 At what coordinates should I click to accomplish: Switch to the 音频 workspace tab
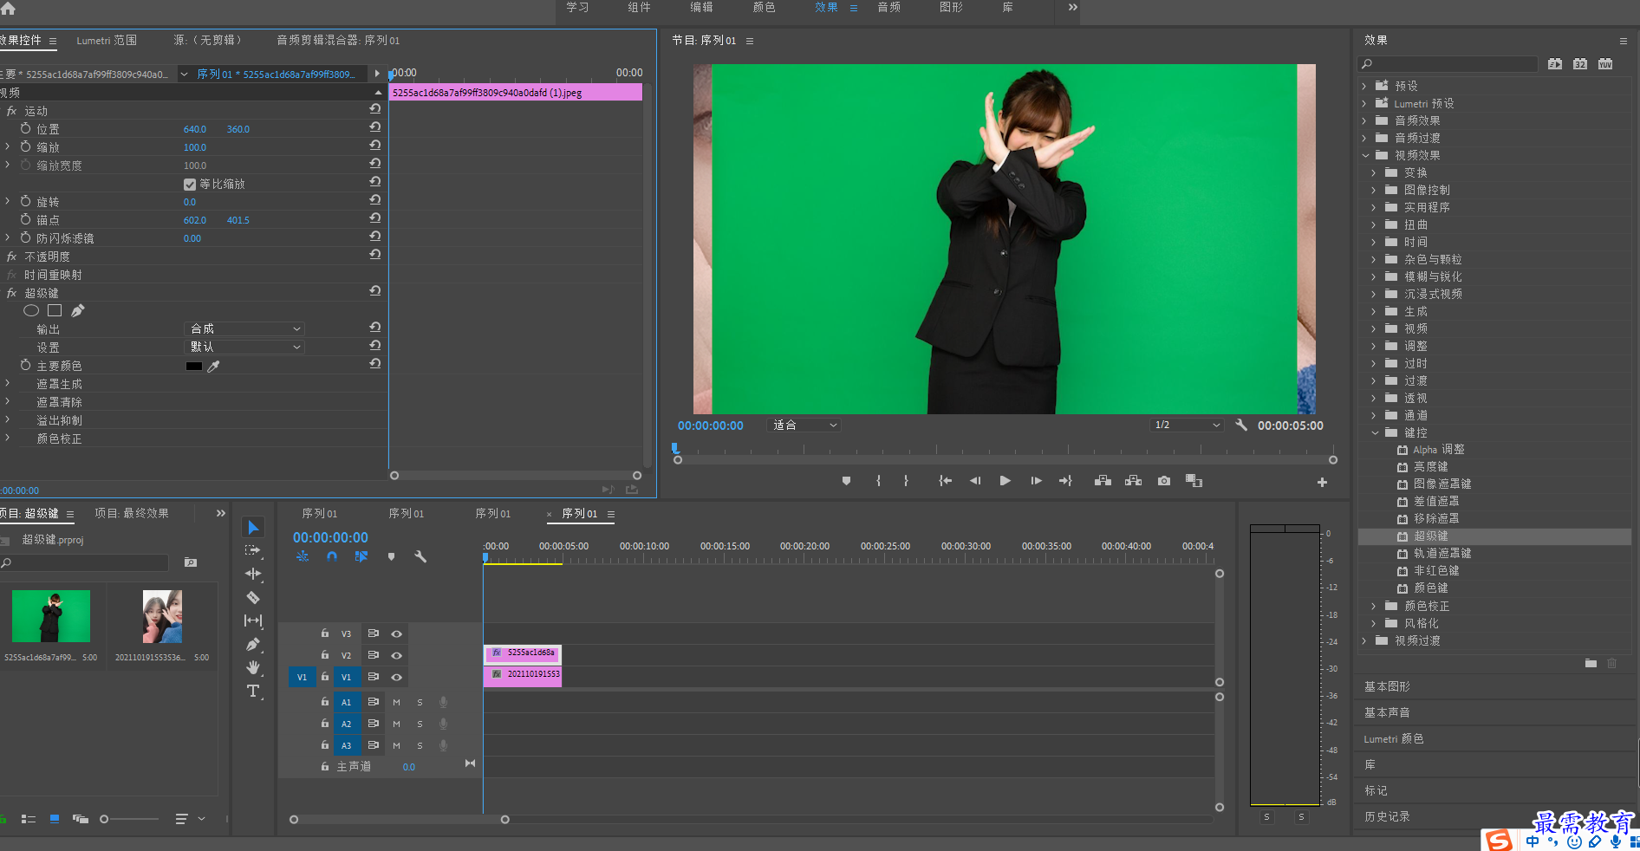pyautogui.click(x=888, y=7)
